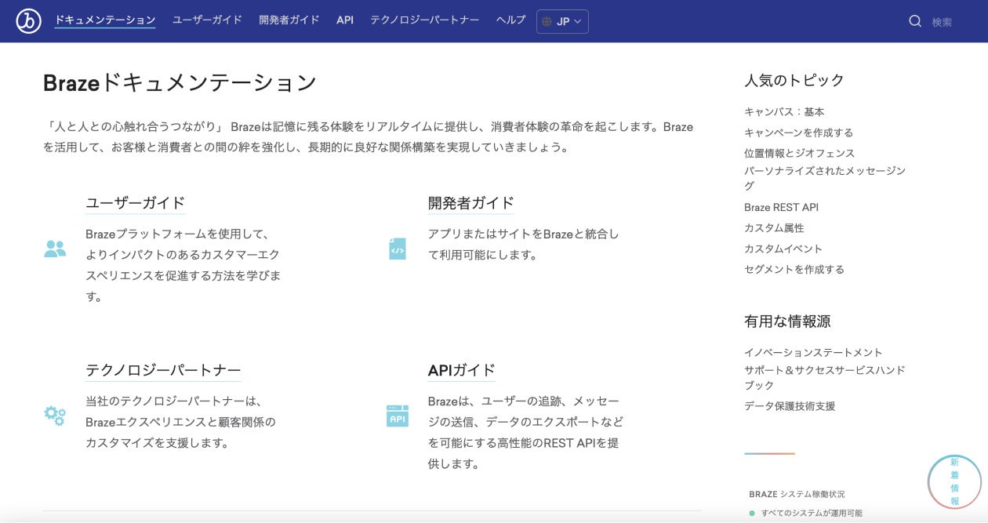Screen dimensions: 988x523
Task: Click the Brazeドキュメンテーション page title
Action: 180,82
